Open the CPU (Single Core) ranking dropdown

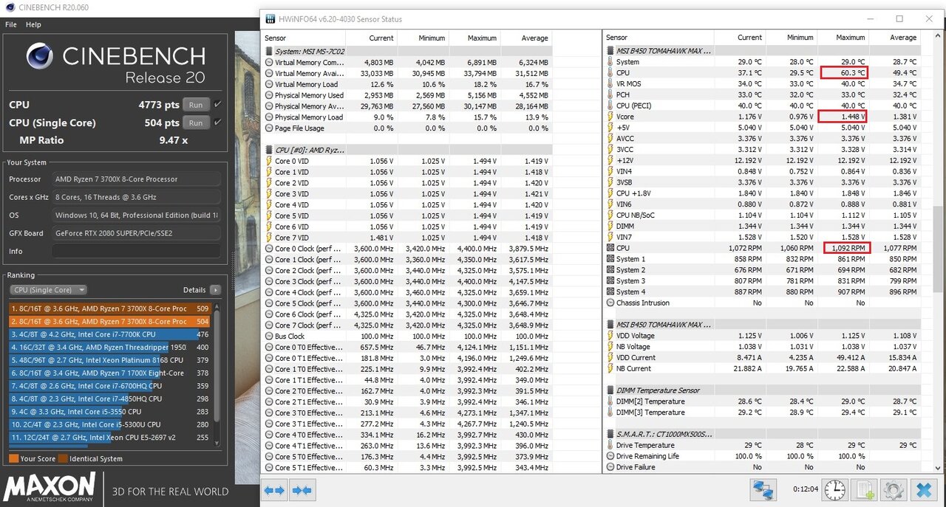(x=50, y=290)
